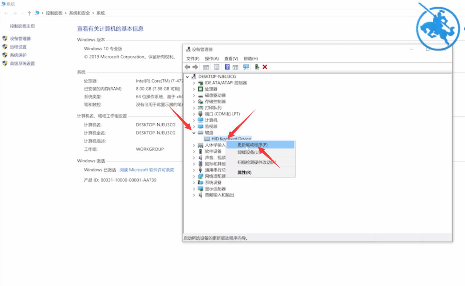Click the blue Help question-mark toolbar icon
Viewport: 465px width, 286px height.
tap(227, 67)
